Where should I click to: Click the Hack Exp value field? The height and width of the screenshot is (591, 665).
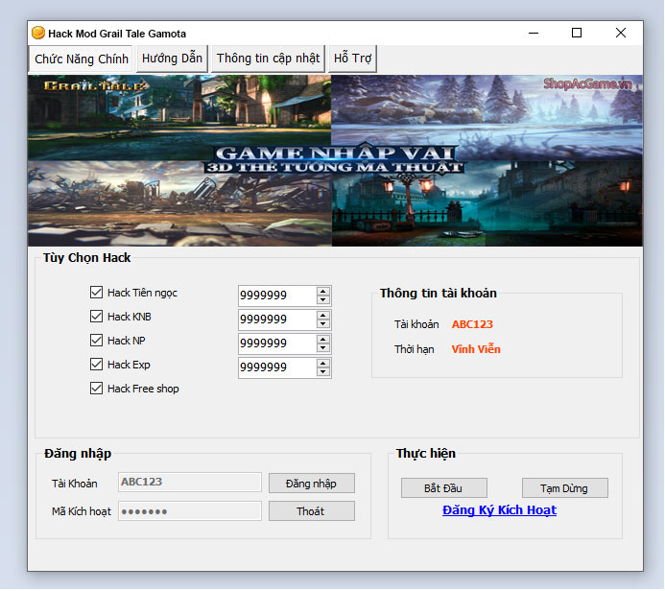pyautogui.click(x=277, y=367)
